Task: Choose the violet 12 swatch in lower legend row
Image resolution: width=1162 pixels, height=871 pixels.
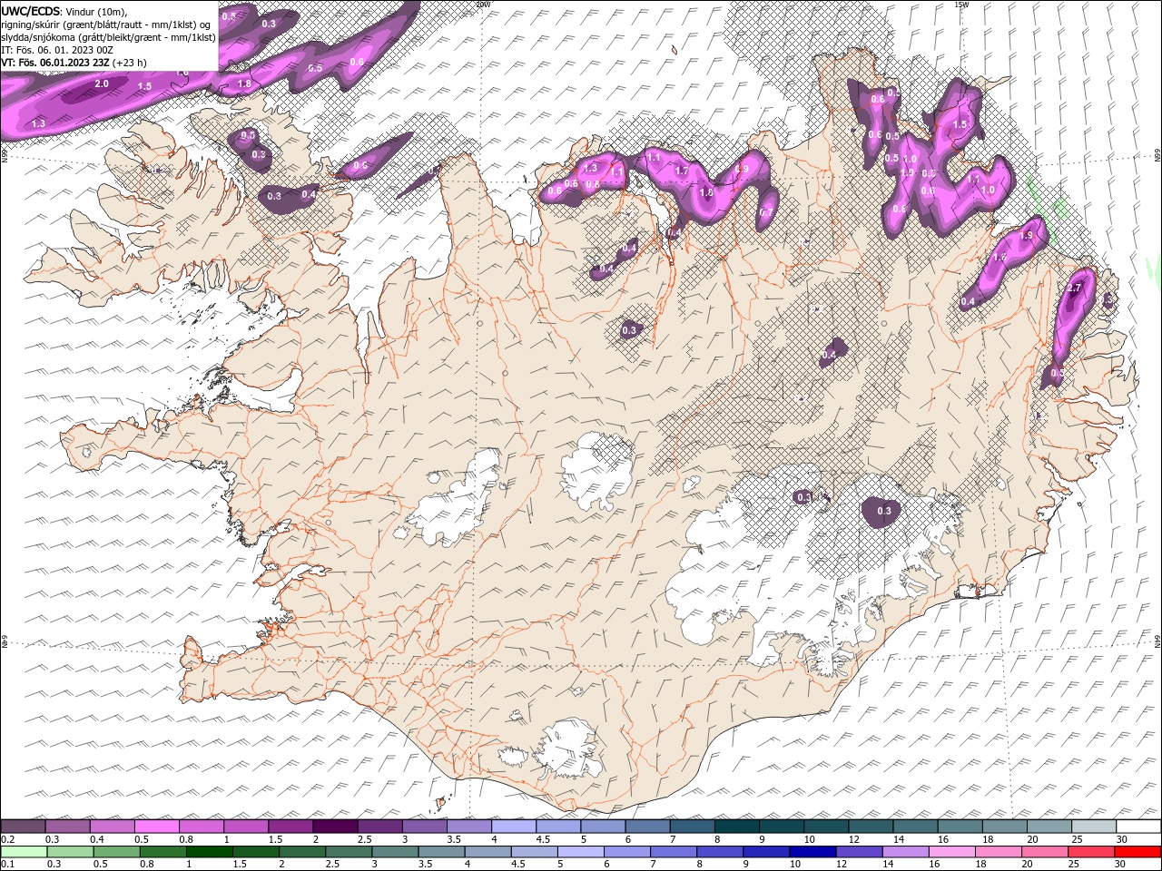Action: coord(858,852)
